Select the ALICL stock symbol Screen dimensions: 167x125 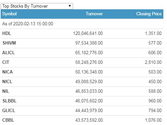9,53
